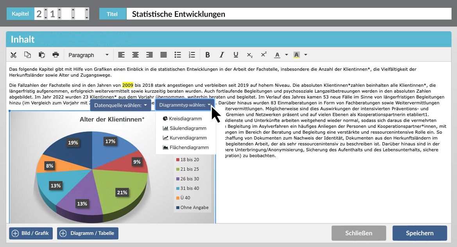Click the Paste clipboard icon
This screenshot has height=247, width=457.
(41, 55)
